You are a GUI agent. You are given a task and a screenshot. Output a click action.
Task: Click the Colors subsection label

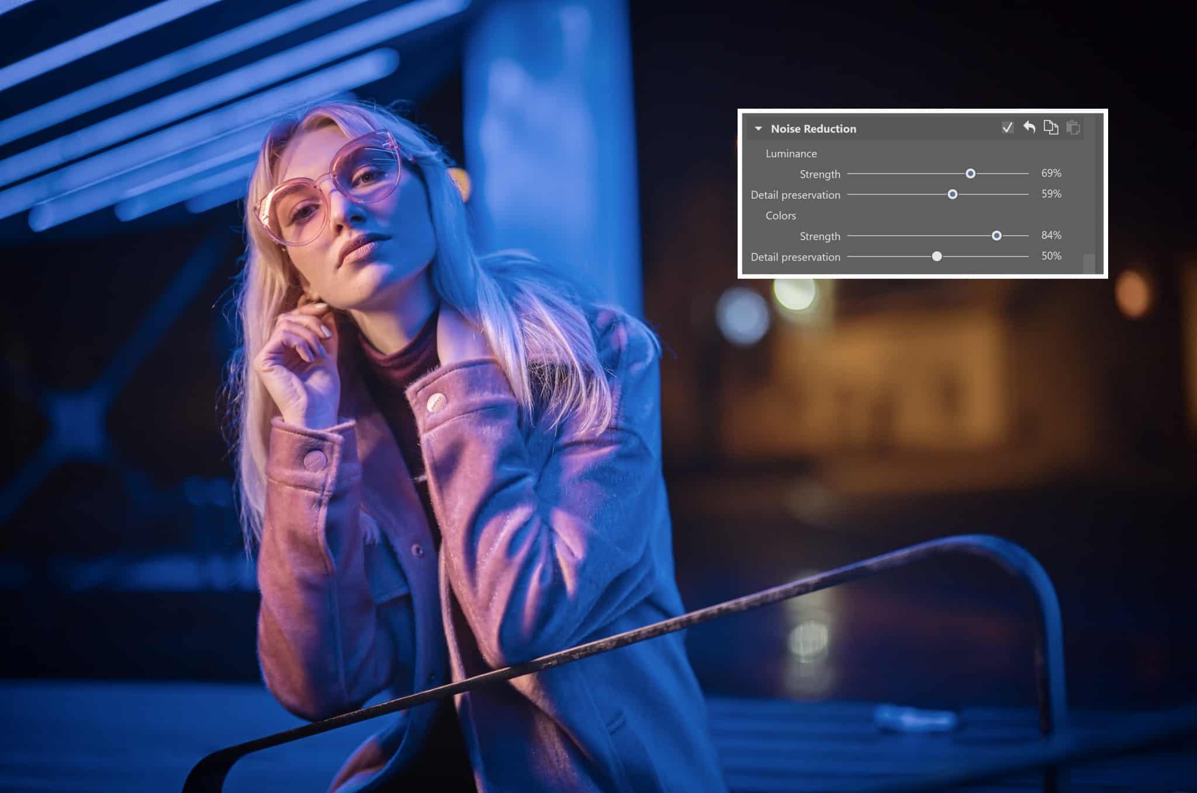pos(780,216)
